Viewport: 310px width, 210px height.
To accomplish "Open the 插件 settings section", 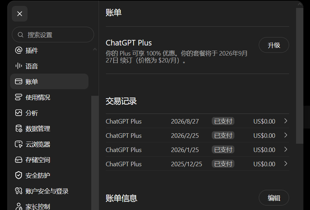I will click(x=49, y=50).
